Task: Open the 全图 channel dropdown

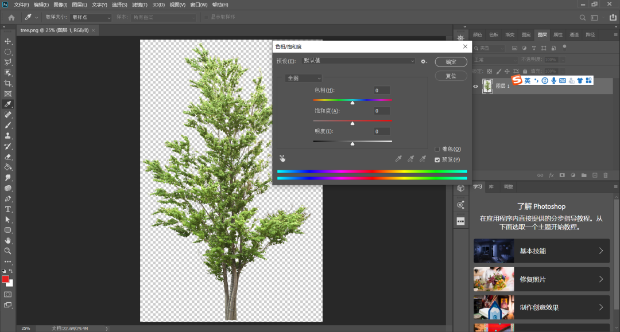Action: coord(303,78)
